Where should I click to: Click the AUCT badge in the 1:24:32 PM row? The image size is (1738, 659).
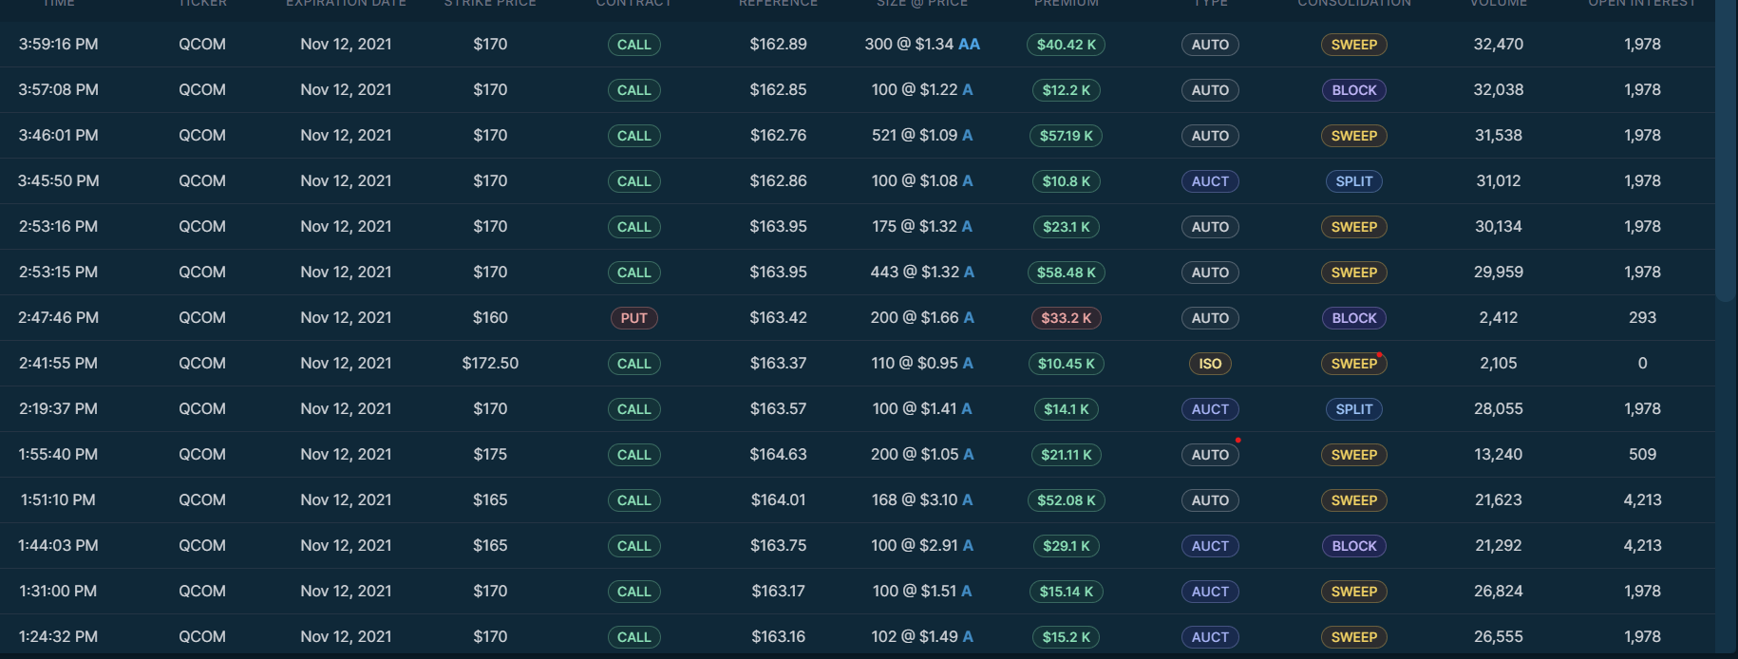(1210, 637)
